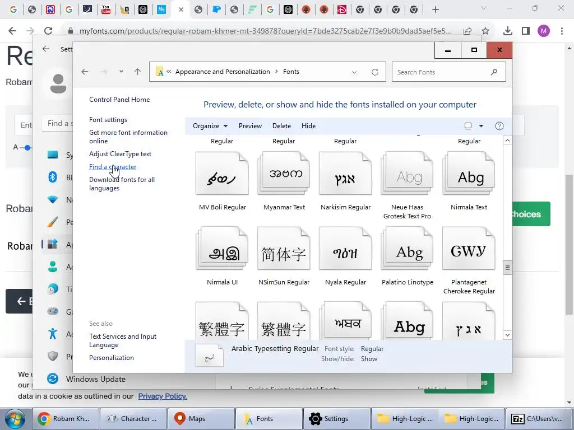Open the 7-Zip C:\Users taskbar button
574x430 pixels.
click(x=539, y=419)
